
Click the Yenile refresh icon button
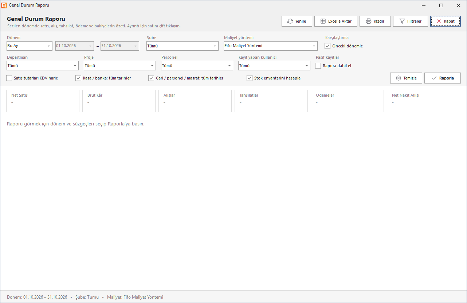point(297,21)
